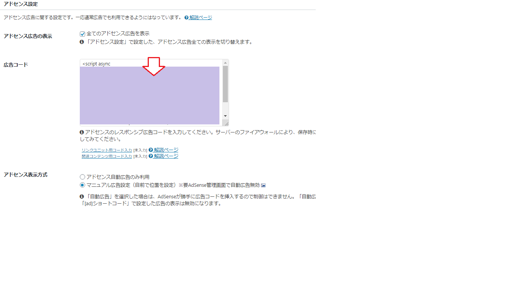Click the ※要AdSense管理画面で自動広告無効 notice text
Screen dimensions: 524x294
coord(219,185)
